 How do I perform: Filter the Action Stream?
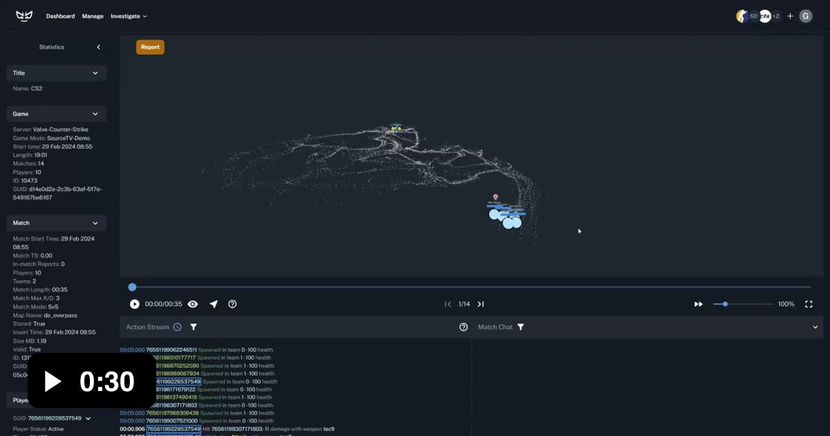(x=194, y=327)
